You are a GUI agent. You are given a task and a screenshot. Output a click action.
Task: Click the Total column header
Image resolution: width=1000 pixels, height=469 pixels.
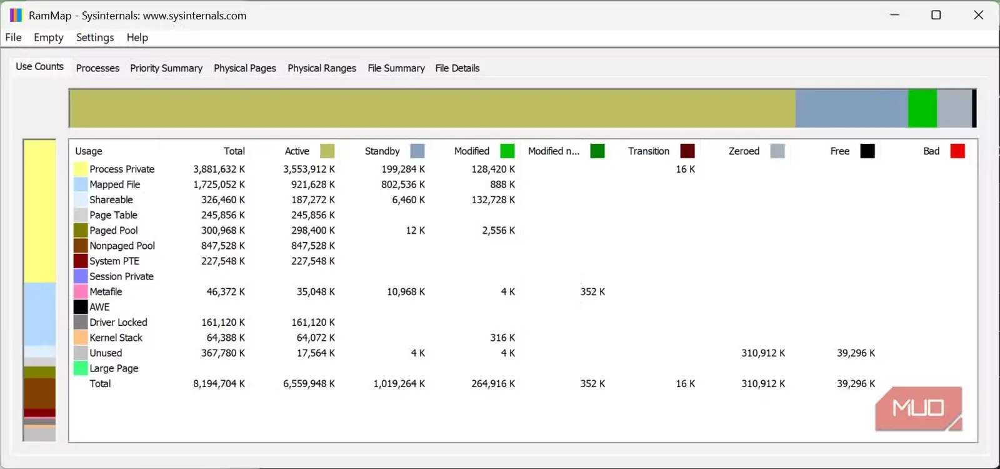pyautogui.click(x=234, y=151)
